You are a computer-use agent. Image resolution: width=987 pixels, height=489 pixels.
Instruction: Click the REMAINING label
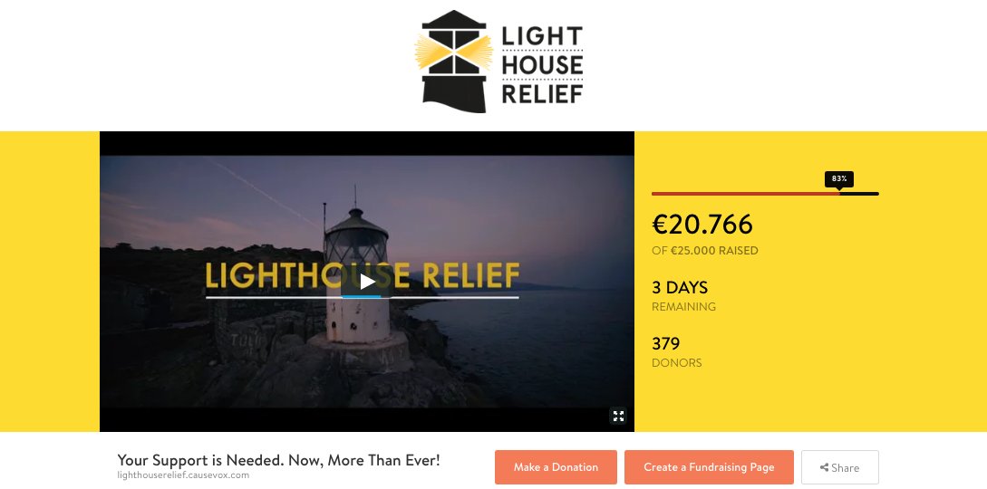683,307
